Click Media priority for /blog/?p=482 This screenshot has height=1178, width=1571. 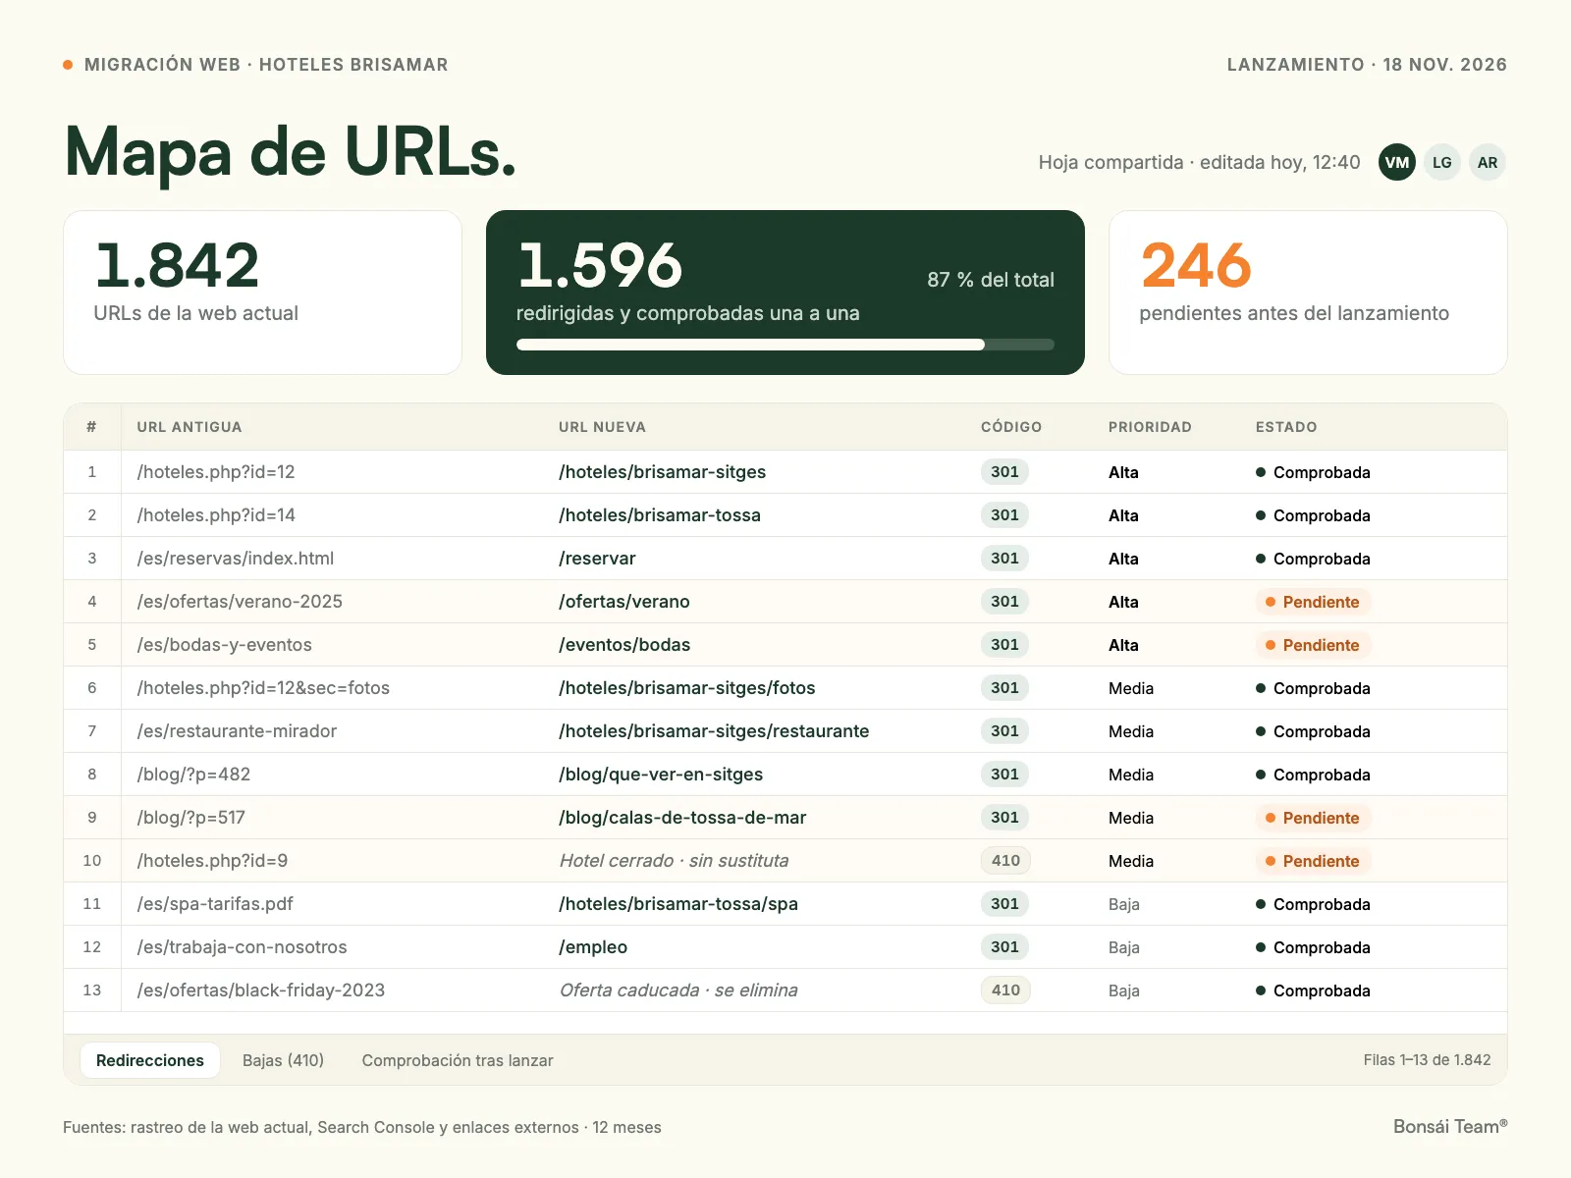(x=1131, y=775)
